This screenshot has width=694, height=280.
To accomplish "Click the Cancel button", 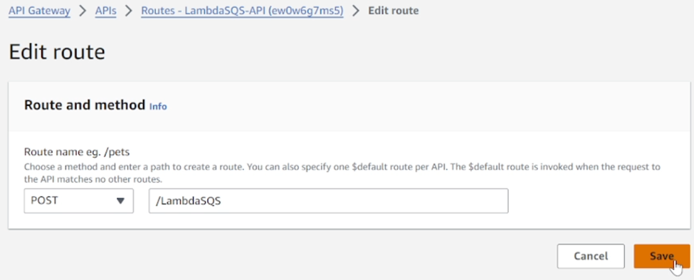I will click(x=591, y=256).
